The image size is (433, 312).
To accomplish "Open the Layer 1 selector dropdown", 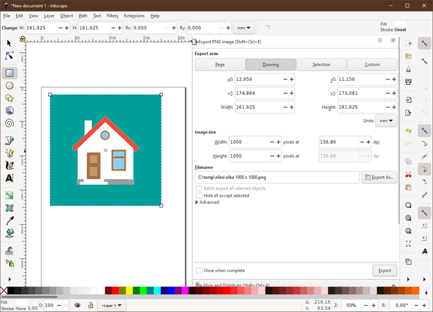I will point(111,305).
